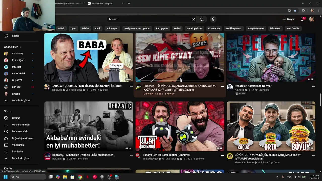Open a new browser tab with plus
The height and width of the screenshot is (181, 322).
[x=129, y=3]
